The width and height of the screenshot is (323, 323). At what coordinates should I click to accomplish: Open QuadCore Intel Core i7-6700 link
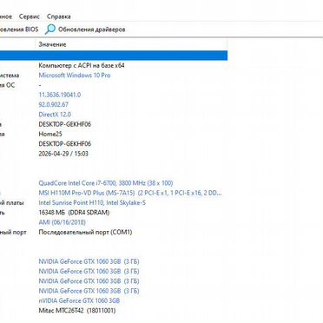coord(106,183)
